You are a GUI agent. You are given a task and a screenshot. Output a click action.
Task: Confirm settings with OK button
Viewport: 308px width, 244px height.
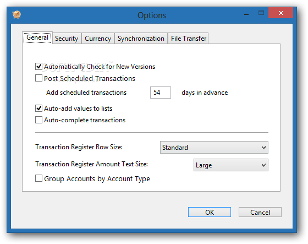coord(210,212)
